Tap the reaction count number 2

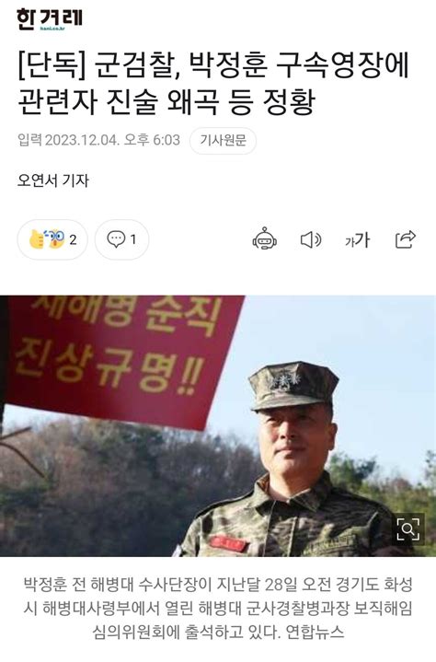tap(73, 239)
